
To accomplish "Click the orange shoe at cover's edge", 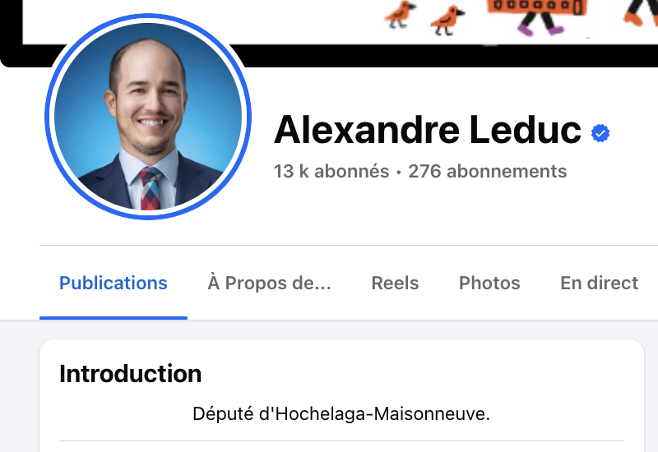I will [x=634, y=18].
